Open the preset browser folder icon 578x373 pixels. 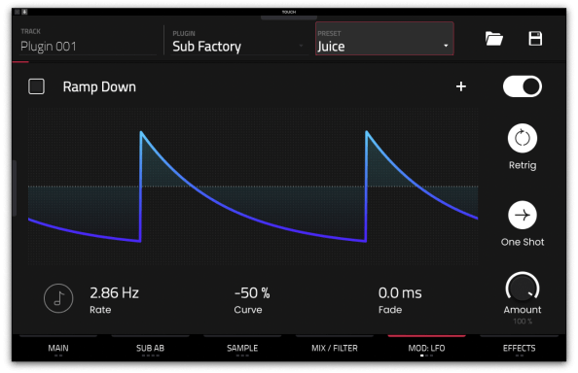(x=494, y=39)
